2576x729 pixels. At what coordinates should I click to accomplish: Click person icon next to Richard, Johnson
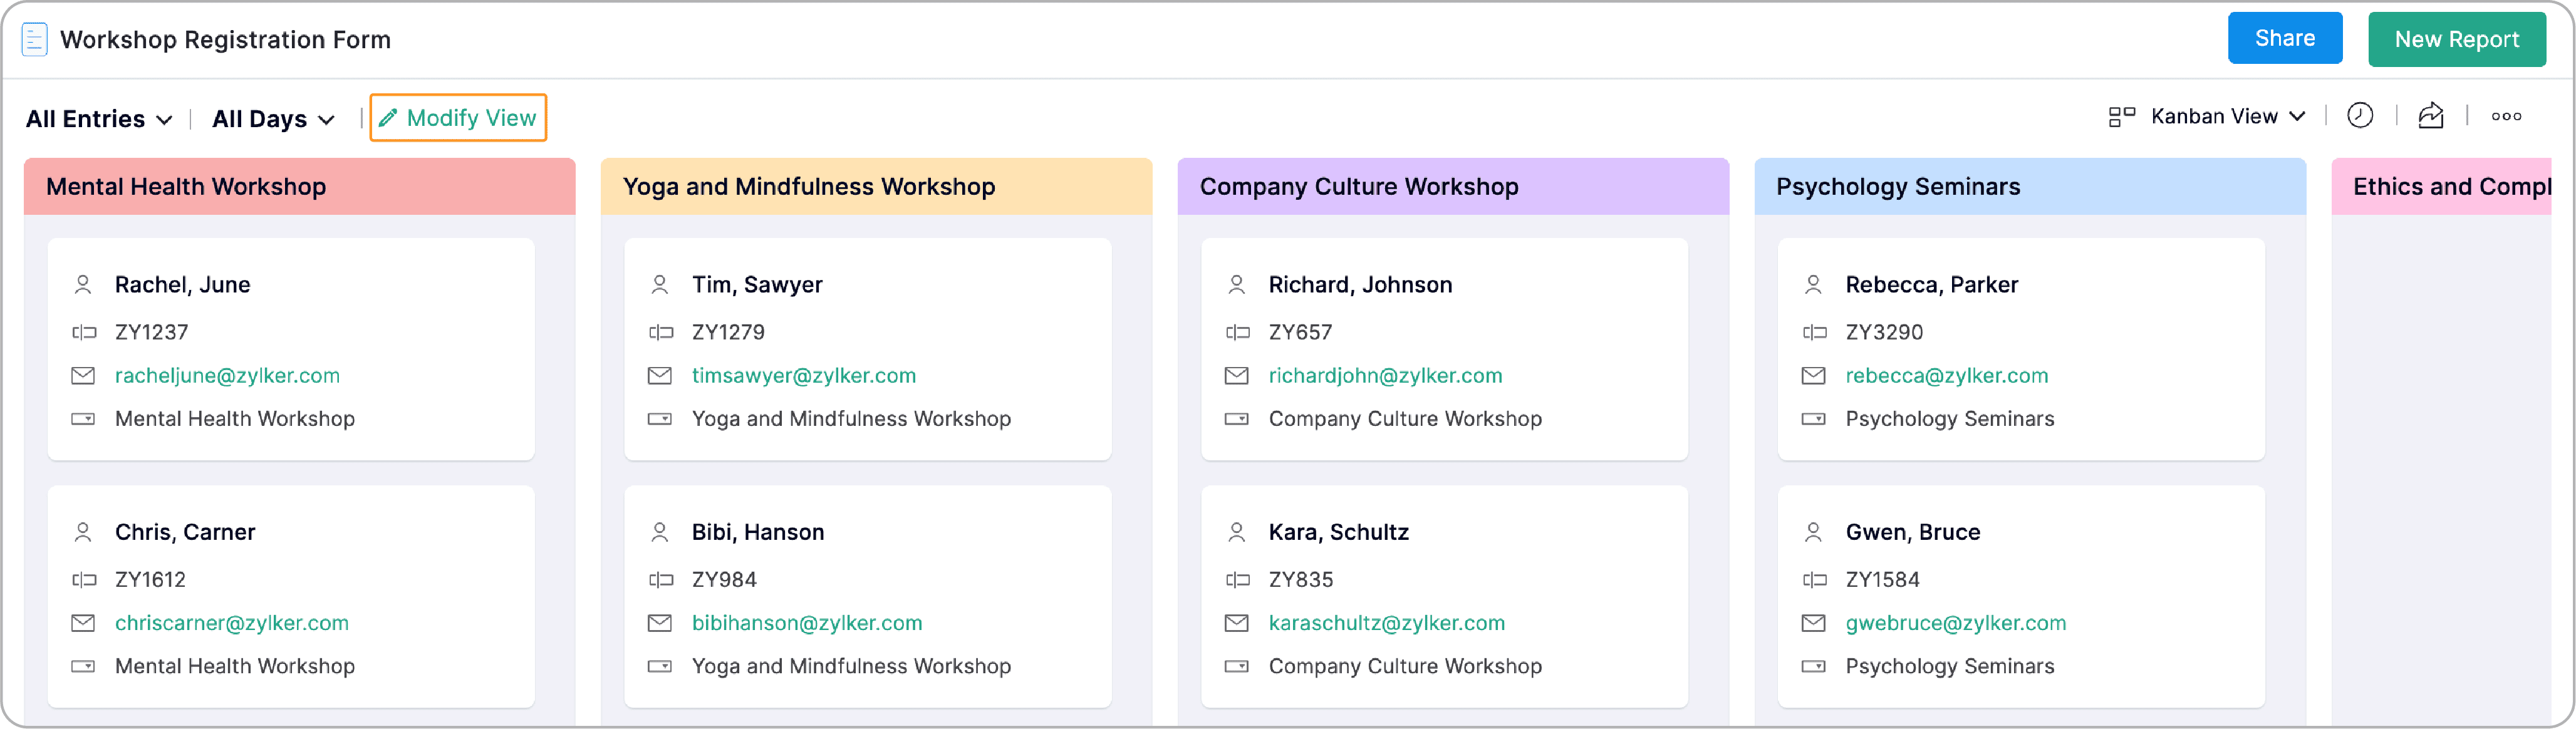[1237, 285]
